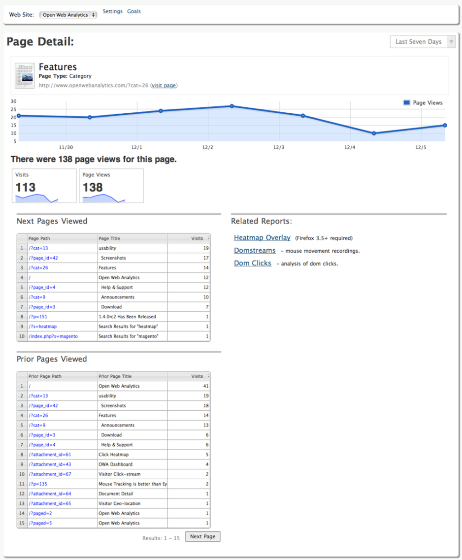Click the sort icon on Prior Pages Visits column
Image resolution: width=462 pixels, height=560 pixels.
pyautogui.click(x=207, y=376)
